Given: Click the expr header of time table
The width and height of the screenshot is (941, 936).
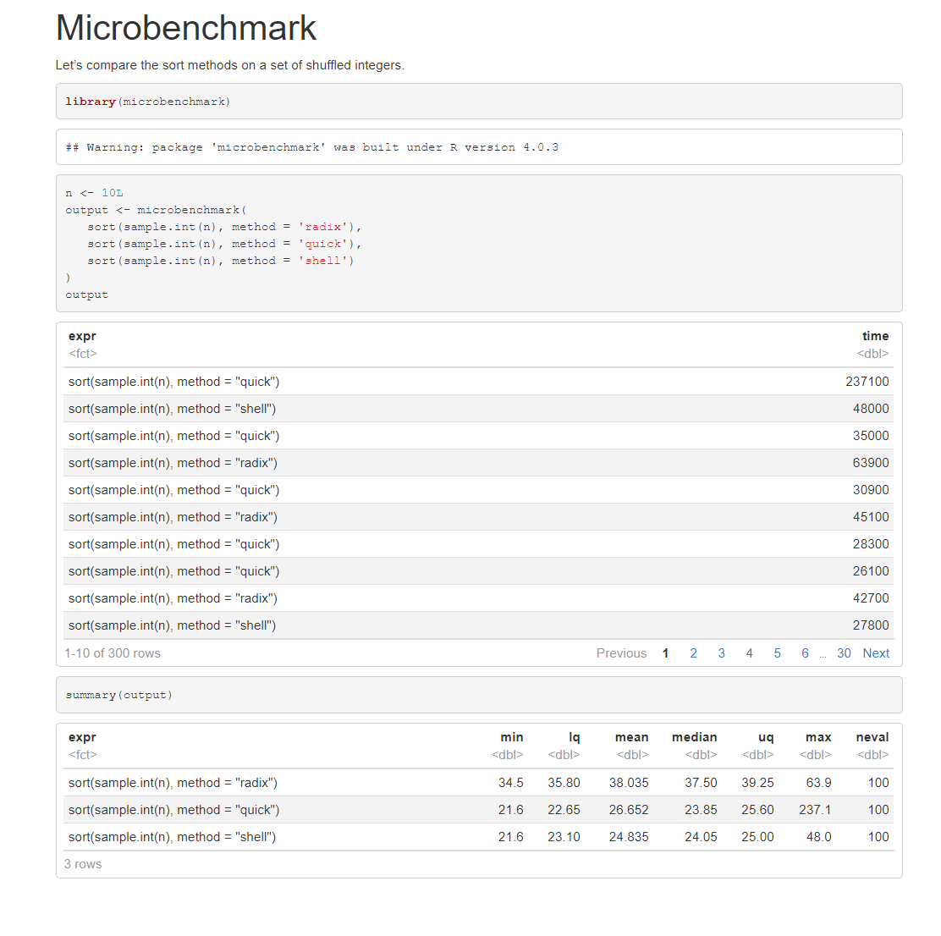Looking at the screenshot, I should coord(82,336).
